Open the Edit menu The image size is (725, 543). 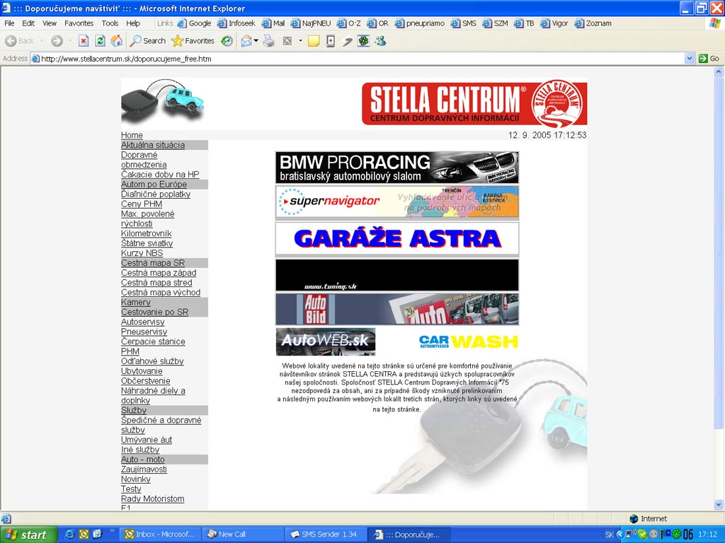pos(28,23)
